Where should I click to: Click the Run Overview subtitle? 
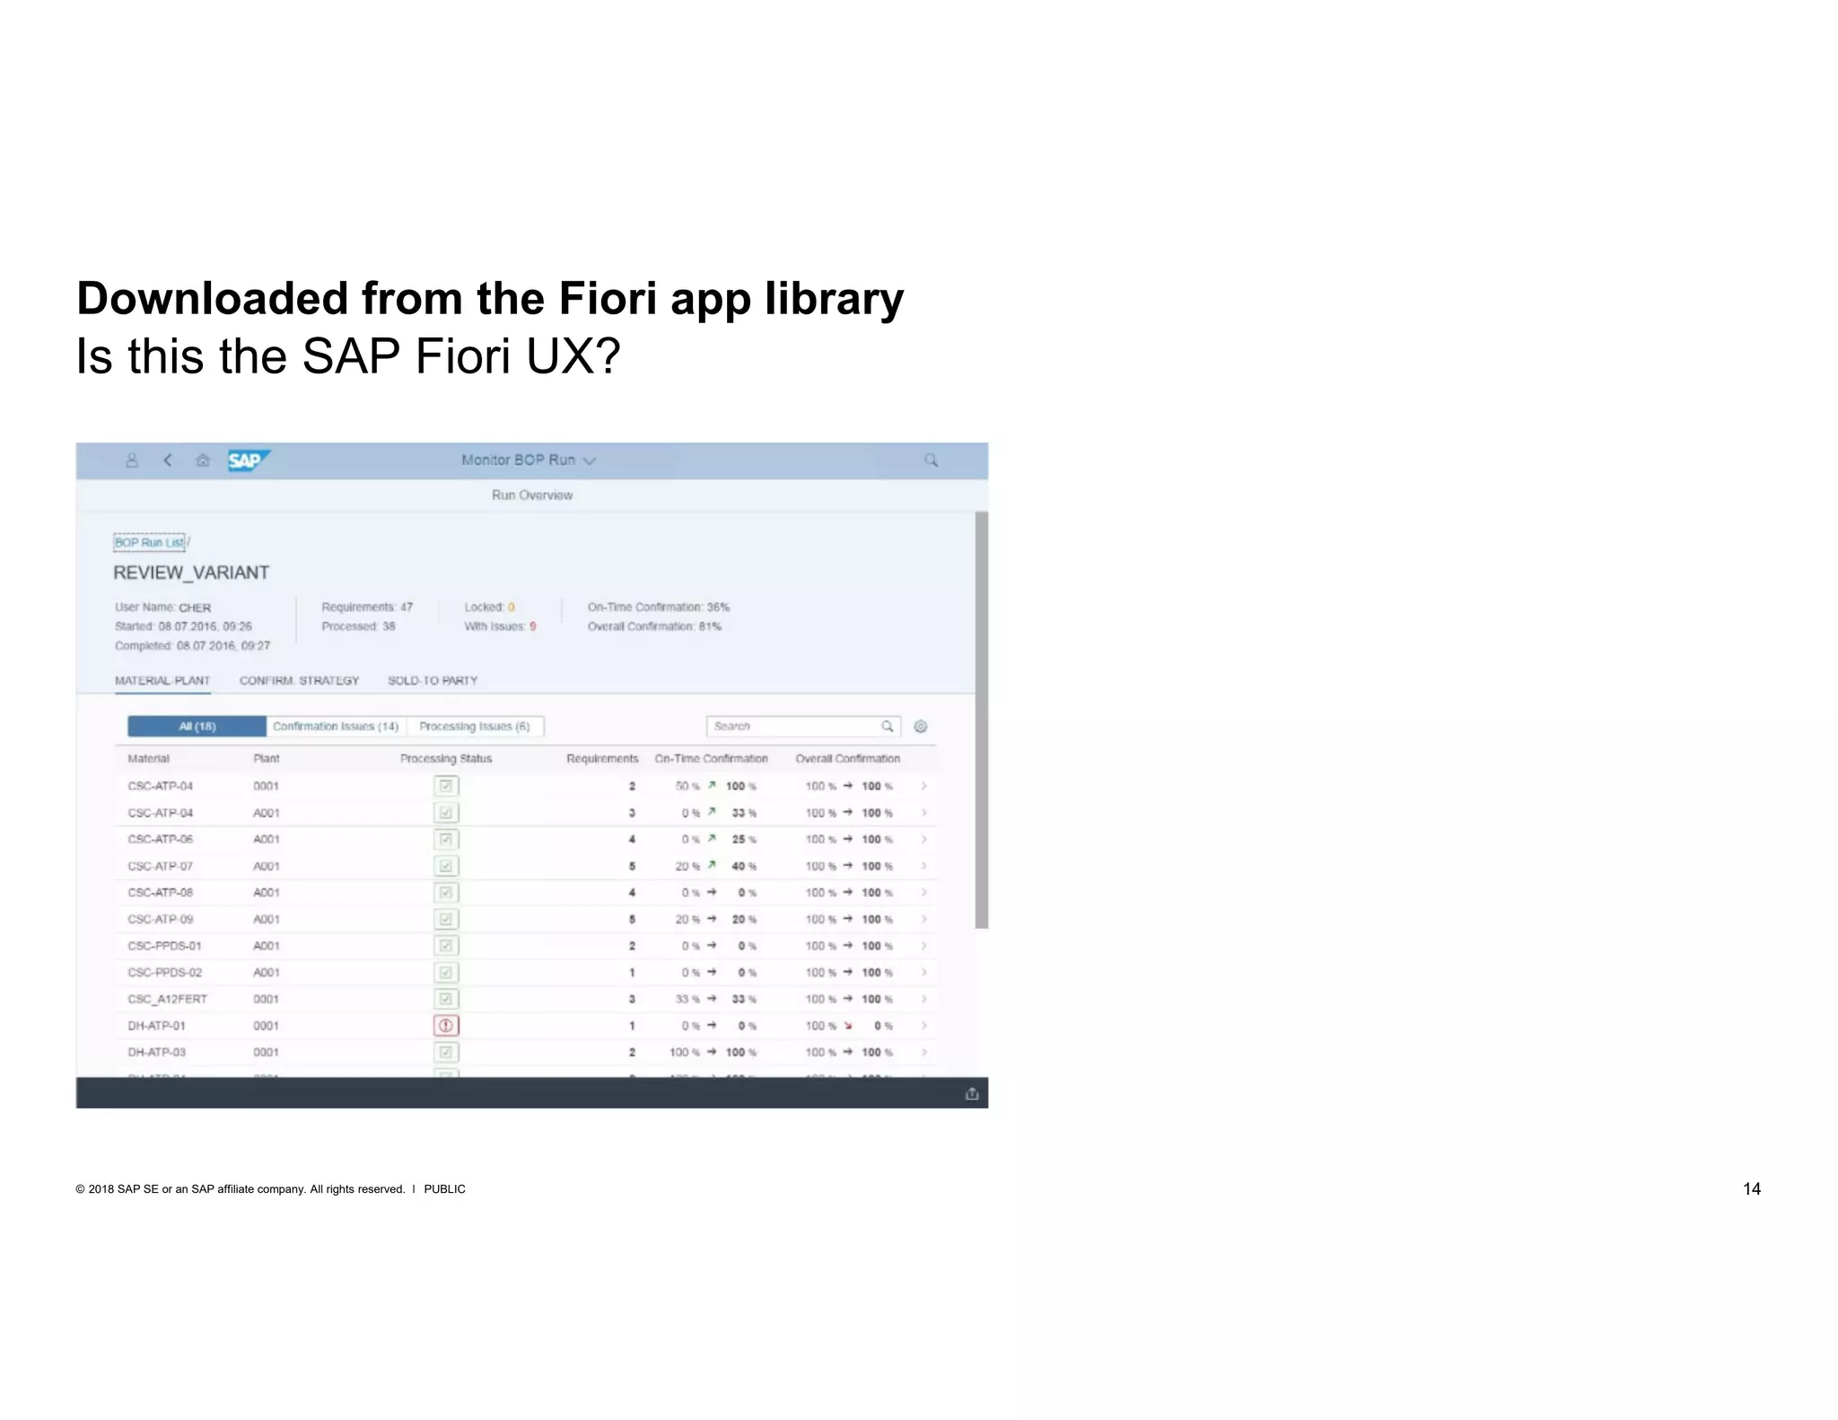(x=531, y=495)
